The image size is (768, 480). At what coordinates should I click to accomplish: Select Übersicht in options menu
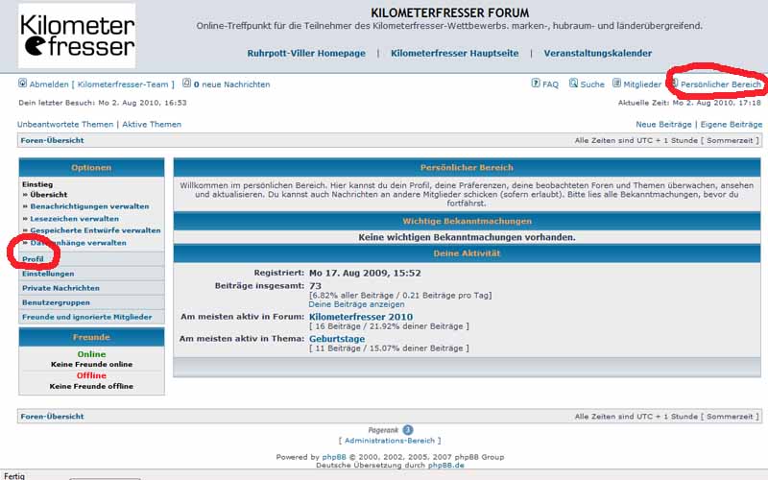coord(49,195)
